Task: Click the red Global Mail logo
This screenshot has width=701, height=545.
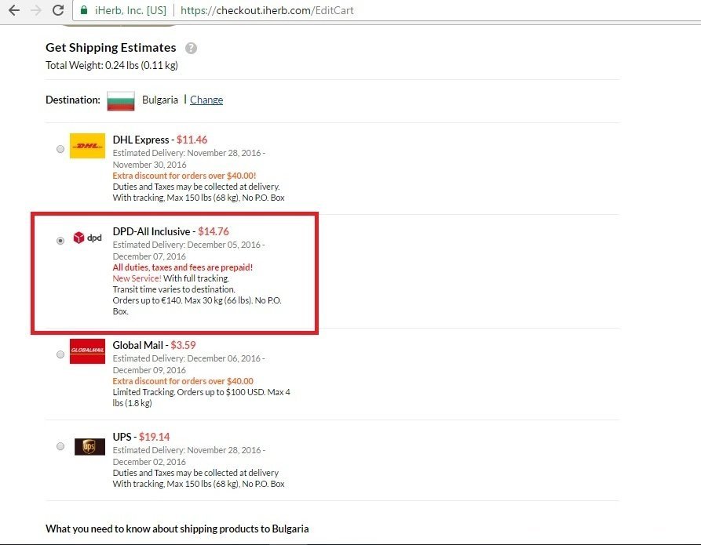Action: tap(87, 350)
